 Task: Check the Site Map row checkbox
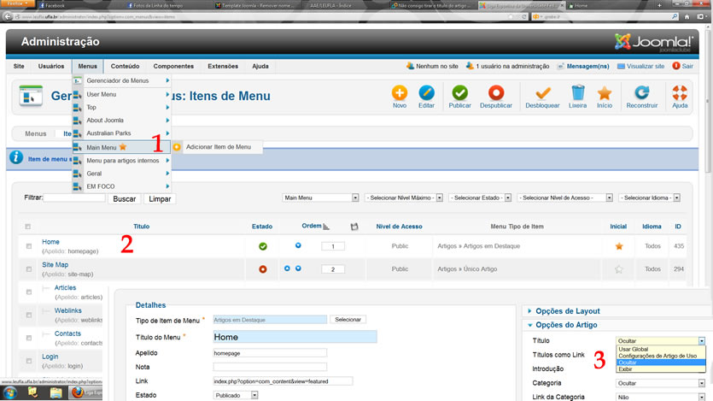28,269
